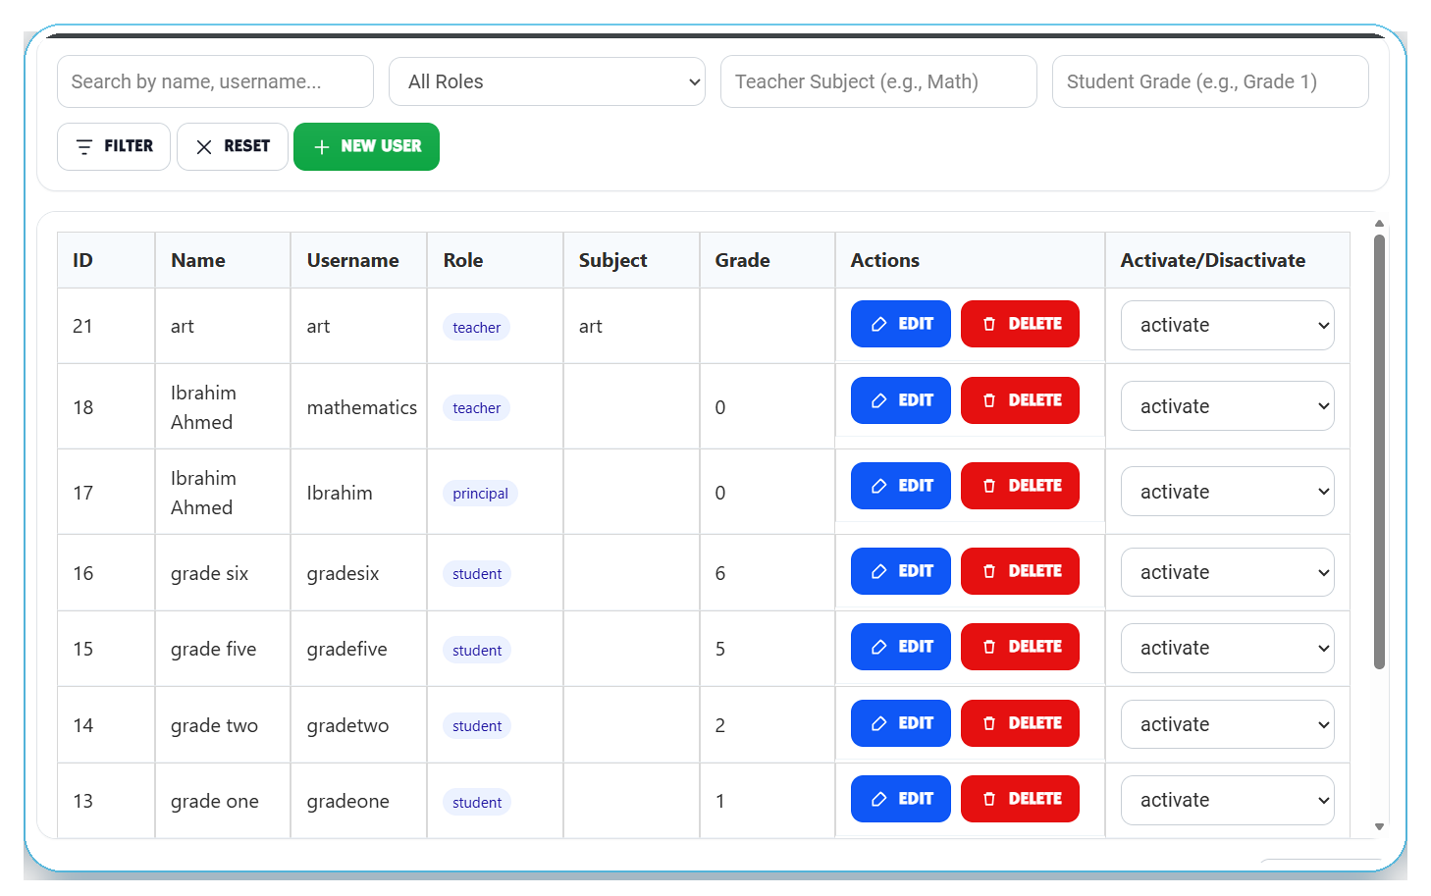Image resolution: width=1431 pixels, height=896 pixels.
Task: Click pencil icon in mathematics row Edit button
Action: (x=879, y=400)
